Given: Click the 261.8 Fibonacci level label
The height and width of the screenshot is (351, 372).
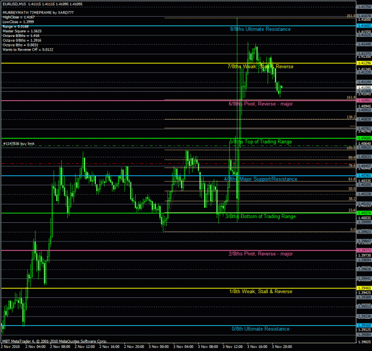Looking at the screenshot, I should 351,16.
